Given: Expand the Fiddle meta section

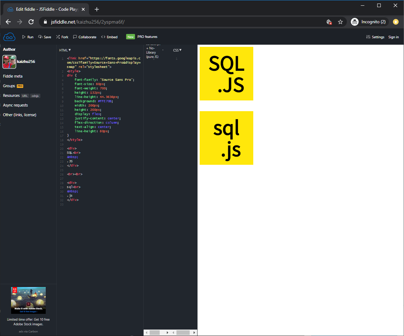Looking at the screenshot, I should 13,76.
